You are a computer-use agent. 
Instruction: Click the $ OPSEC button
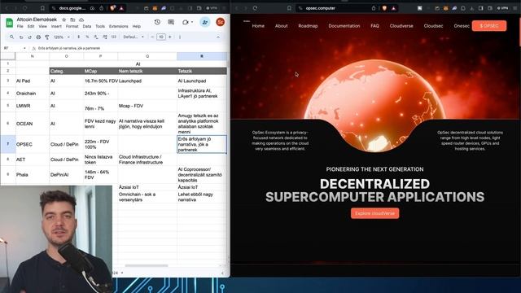point(489,26)
